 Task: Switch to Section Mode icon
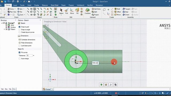pos(56,12)
